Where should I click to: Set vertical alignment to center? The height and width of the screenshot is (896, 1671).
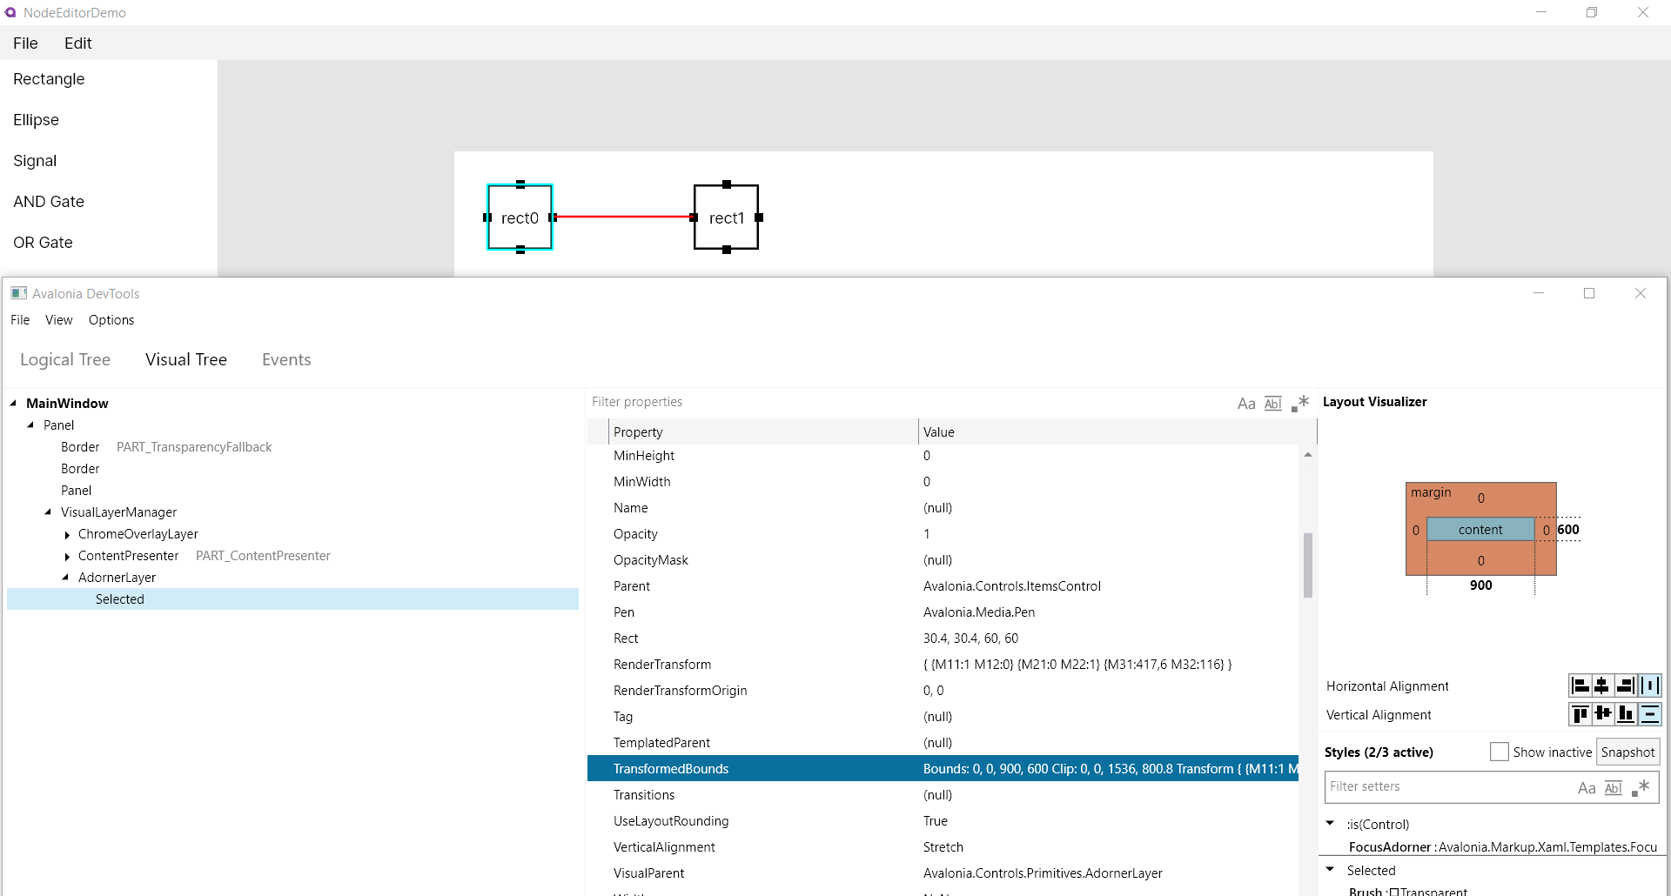pos(1602,714)
